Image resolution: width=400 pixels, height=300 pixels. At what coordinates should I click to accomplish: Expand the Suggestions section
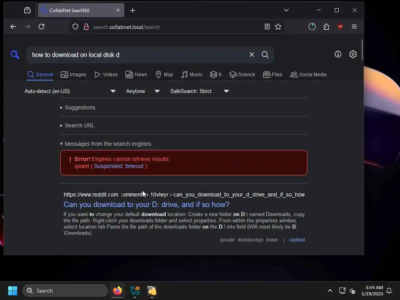pyautogui.click(x=78, y=107)
